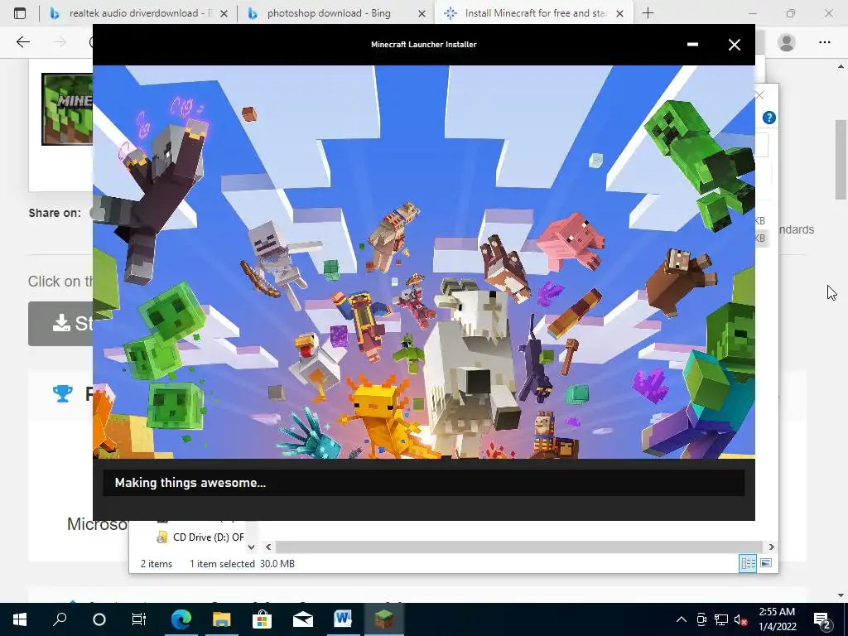Click browser scrollbar down arrow
848x636 pixels.
841,595
